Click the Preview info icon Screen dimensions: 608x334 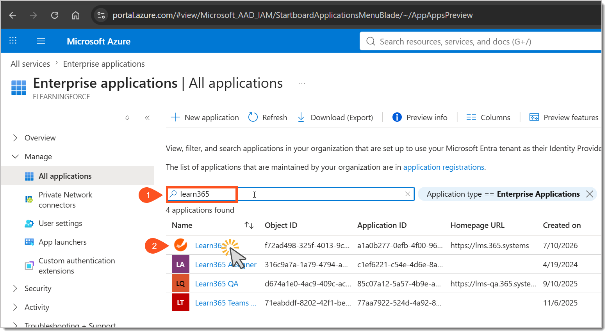pyautogui.click(x=397, y=117)
